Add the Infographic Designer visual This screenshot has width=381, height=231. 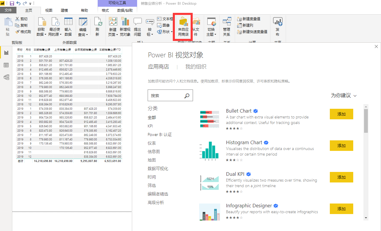(342, 209)
